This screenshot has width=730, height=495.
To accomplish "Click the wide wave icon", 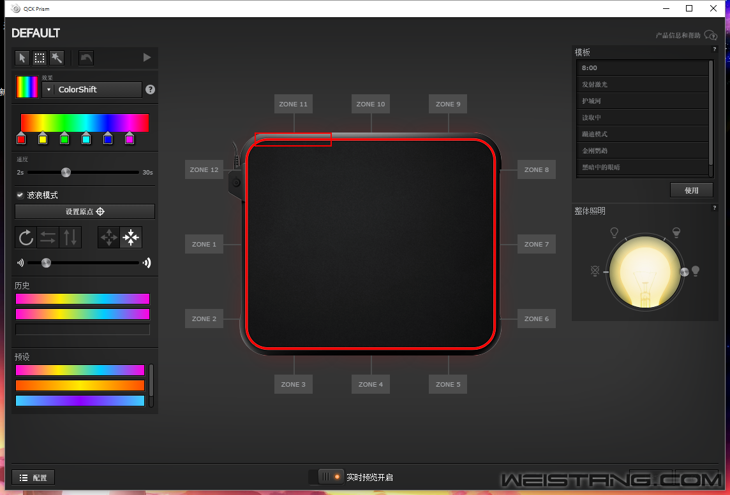I will click(x=147, y=263).
